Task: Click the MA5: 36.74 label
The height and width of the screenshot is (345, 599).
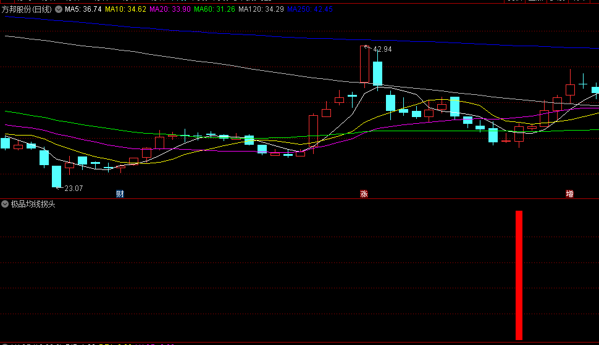Action: (83, 9)
